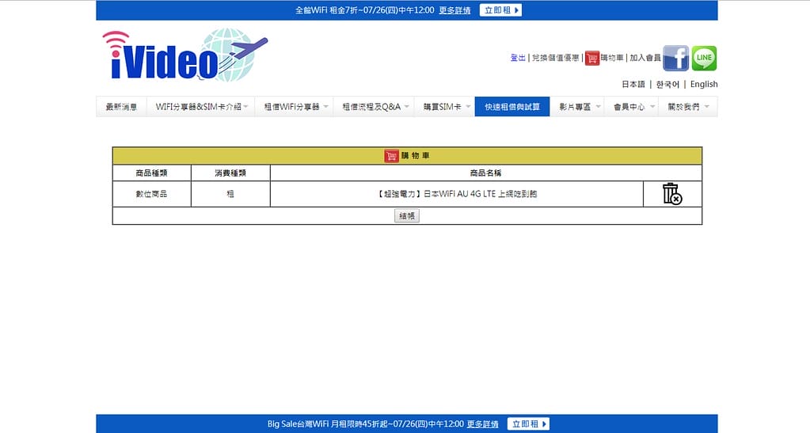Select 快速租借與試算 menu tab
This screenshot has width=810, height=433.
pos(512,107)
